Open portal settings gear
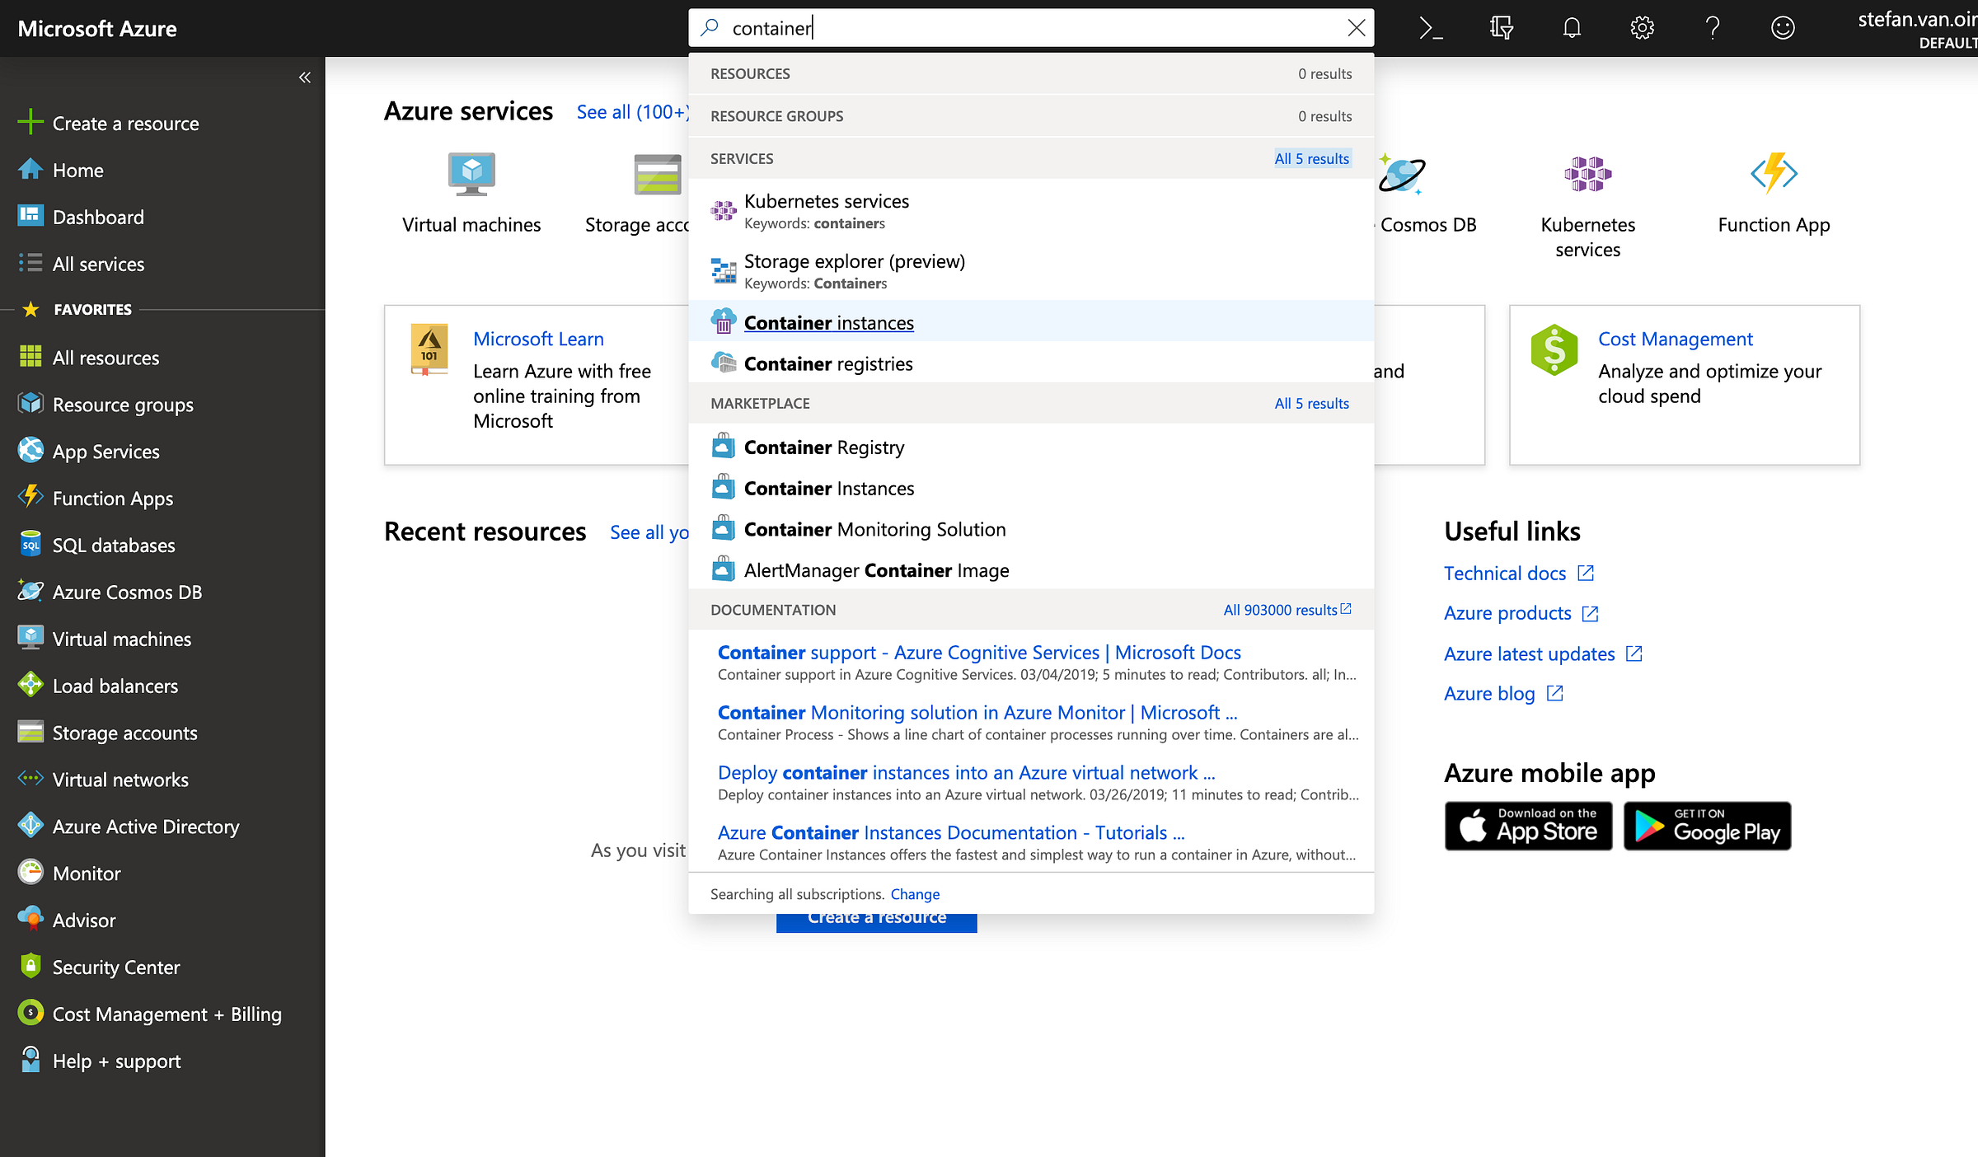This screenshot has width=1978, height=1157. point(1642,28)
